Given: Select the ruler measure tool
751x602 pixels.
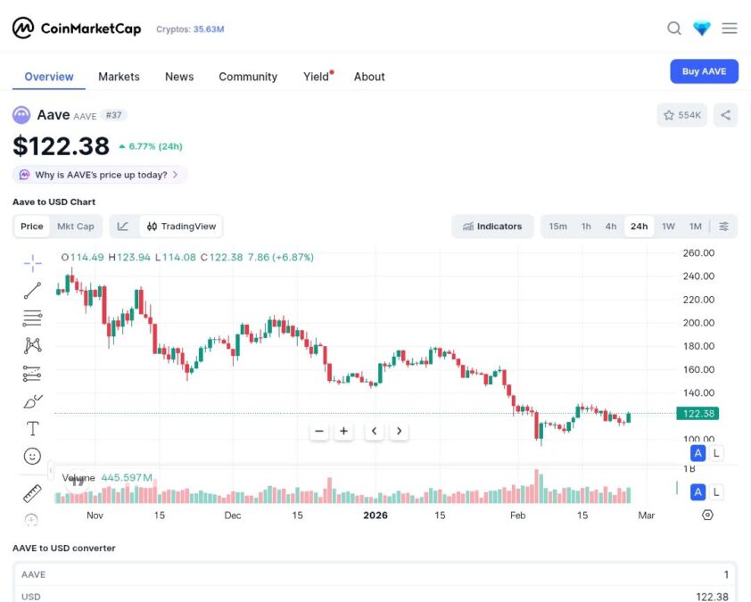Looking at the screenshot, I should click(32, 492).
